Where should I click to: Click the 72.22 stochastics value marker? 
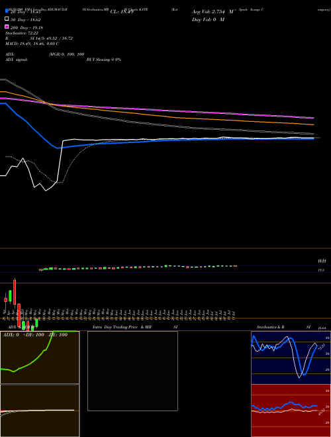[x=321, y=347]
